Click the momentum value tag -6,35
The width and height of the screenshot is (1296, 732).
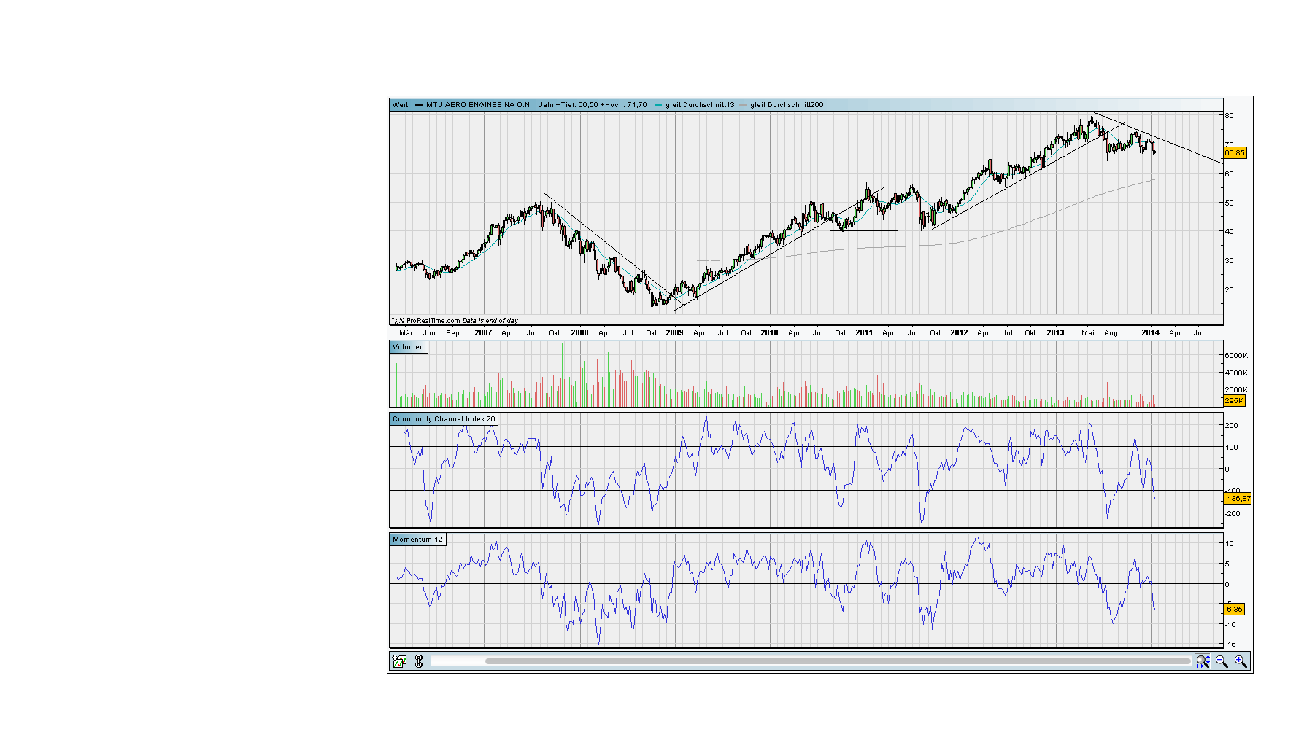coord(1234,610)
